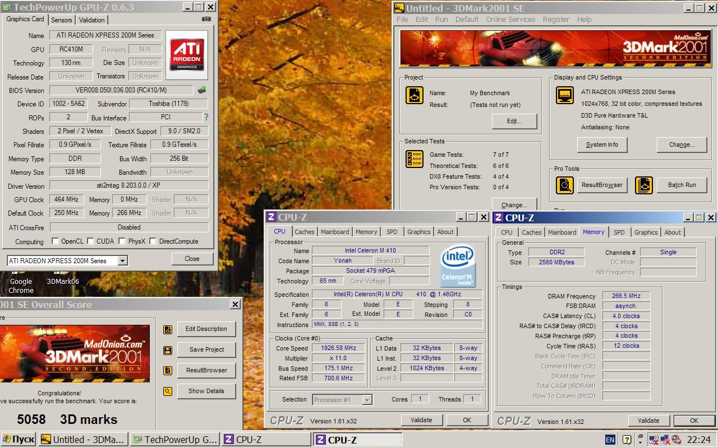718x448 pixels.
Task: Click the Display and CPU Settings monitor icon
Action: pyautogui.click(x=565, y=95)
